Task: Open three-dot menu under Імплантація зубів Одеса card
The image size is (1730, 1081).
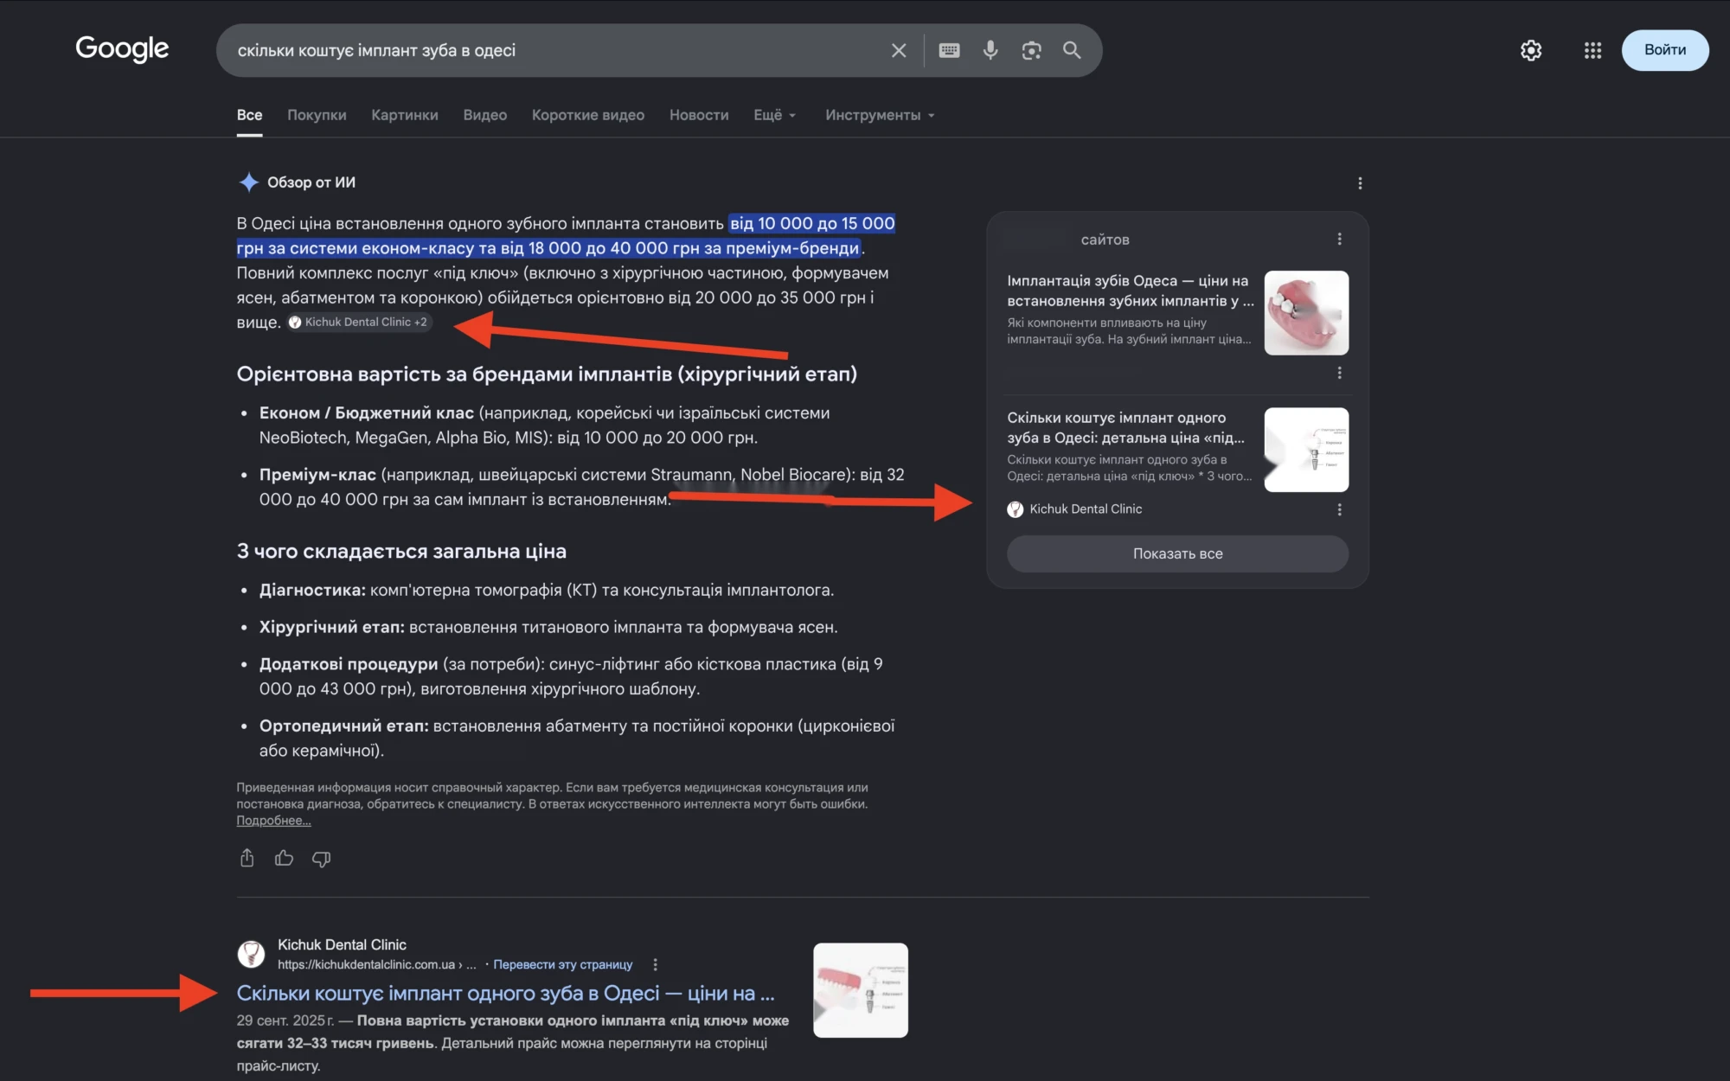Action: pyautogui.click(x=1339, y=373)
